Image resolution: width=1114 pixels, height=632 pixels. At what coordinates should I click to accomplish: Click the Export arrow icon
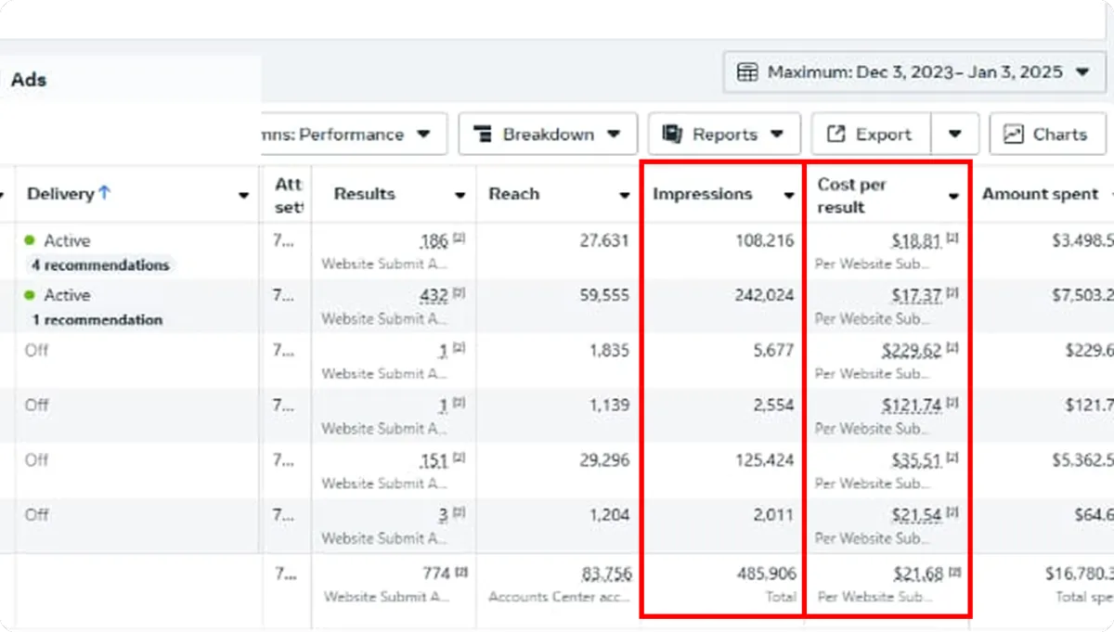point(835,135)
